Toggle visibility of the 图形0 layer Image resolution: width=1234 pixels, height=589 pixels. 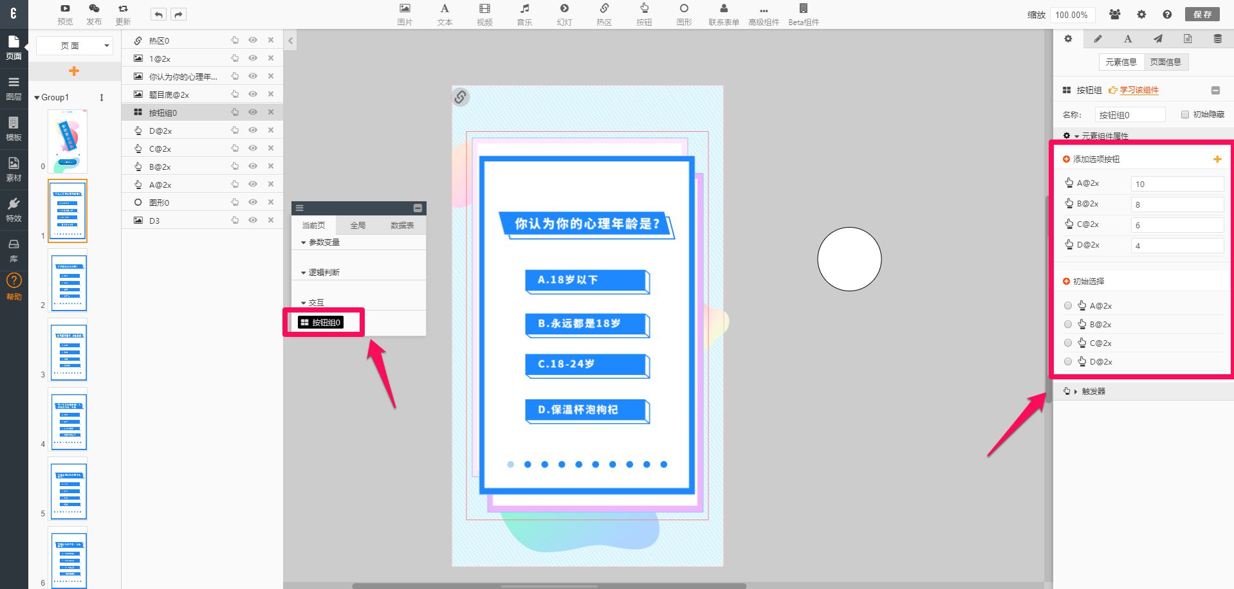253,202
